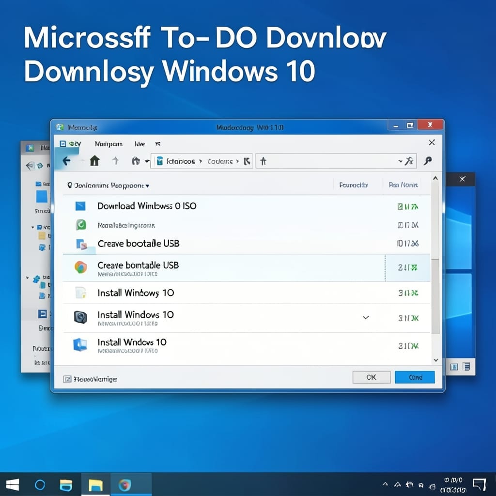
Task: Click the blue square icon of the Download ISO row
Action: pos(80,206)
